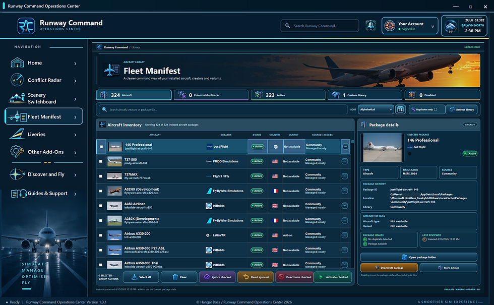Open row options for 737-800

click(x=345, y=161)
